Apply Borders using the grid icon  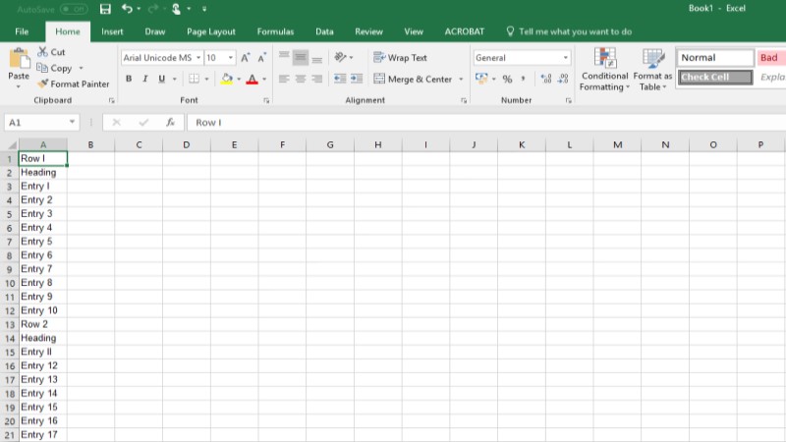194,79
